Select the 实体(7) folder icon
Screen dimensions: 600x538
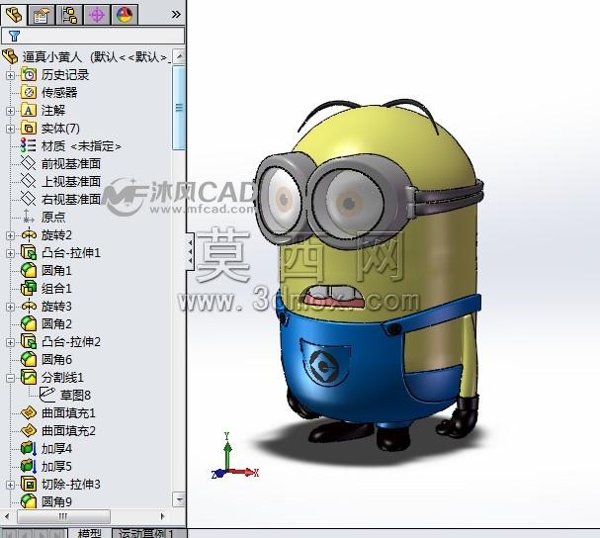tap(29, 128)
